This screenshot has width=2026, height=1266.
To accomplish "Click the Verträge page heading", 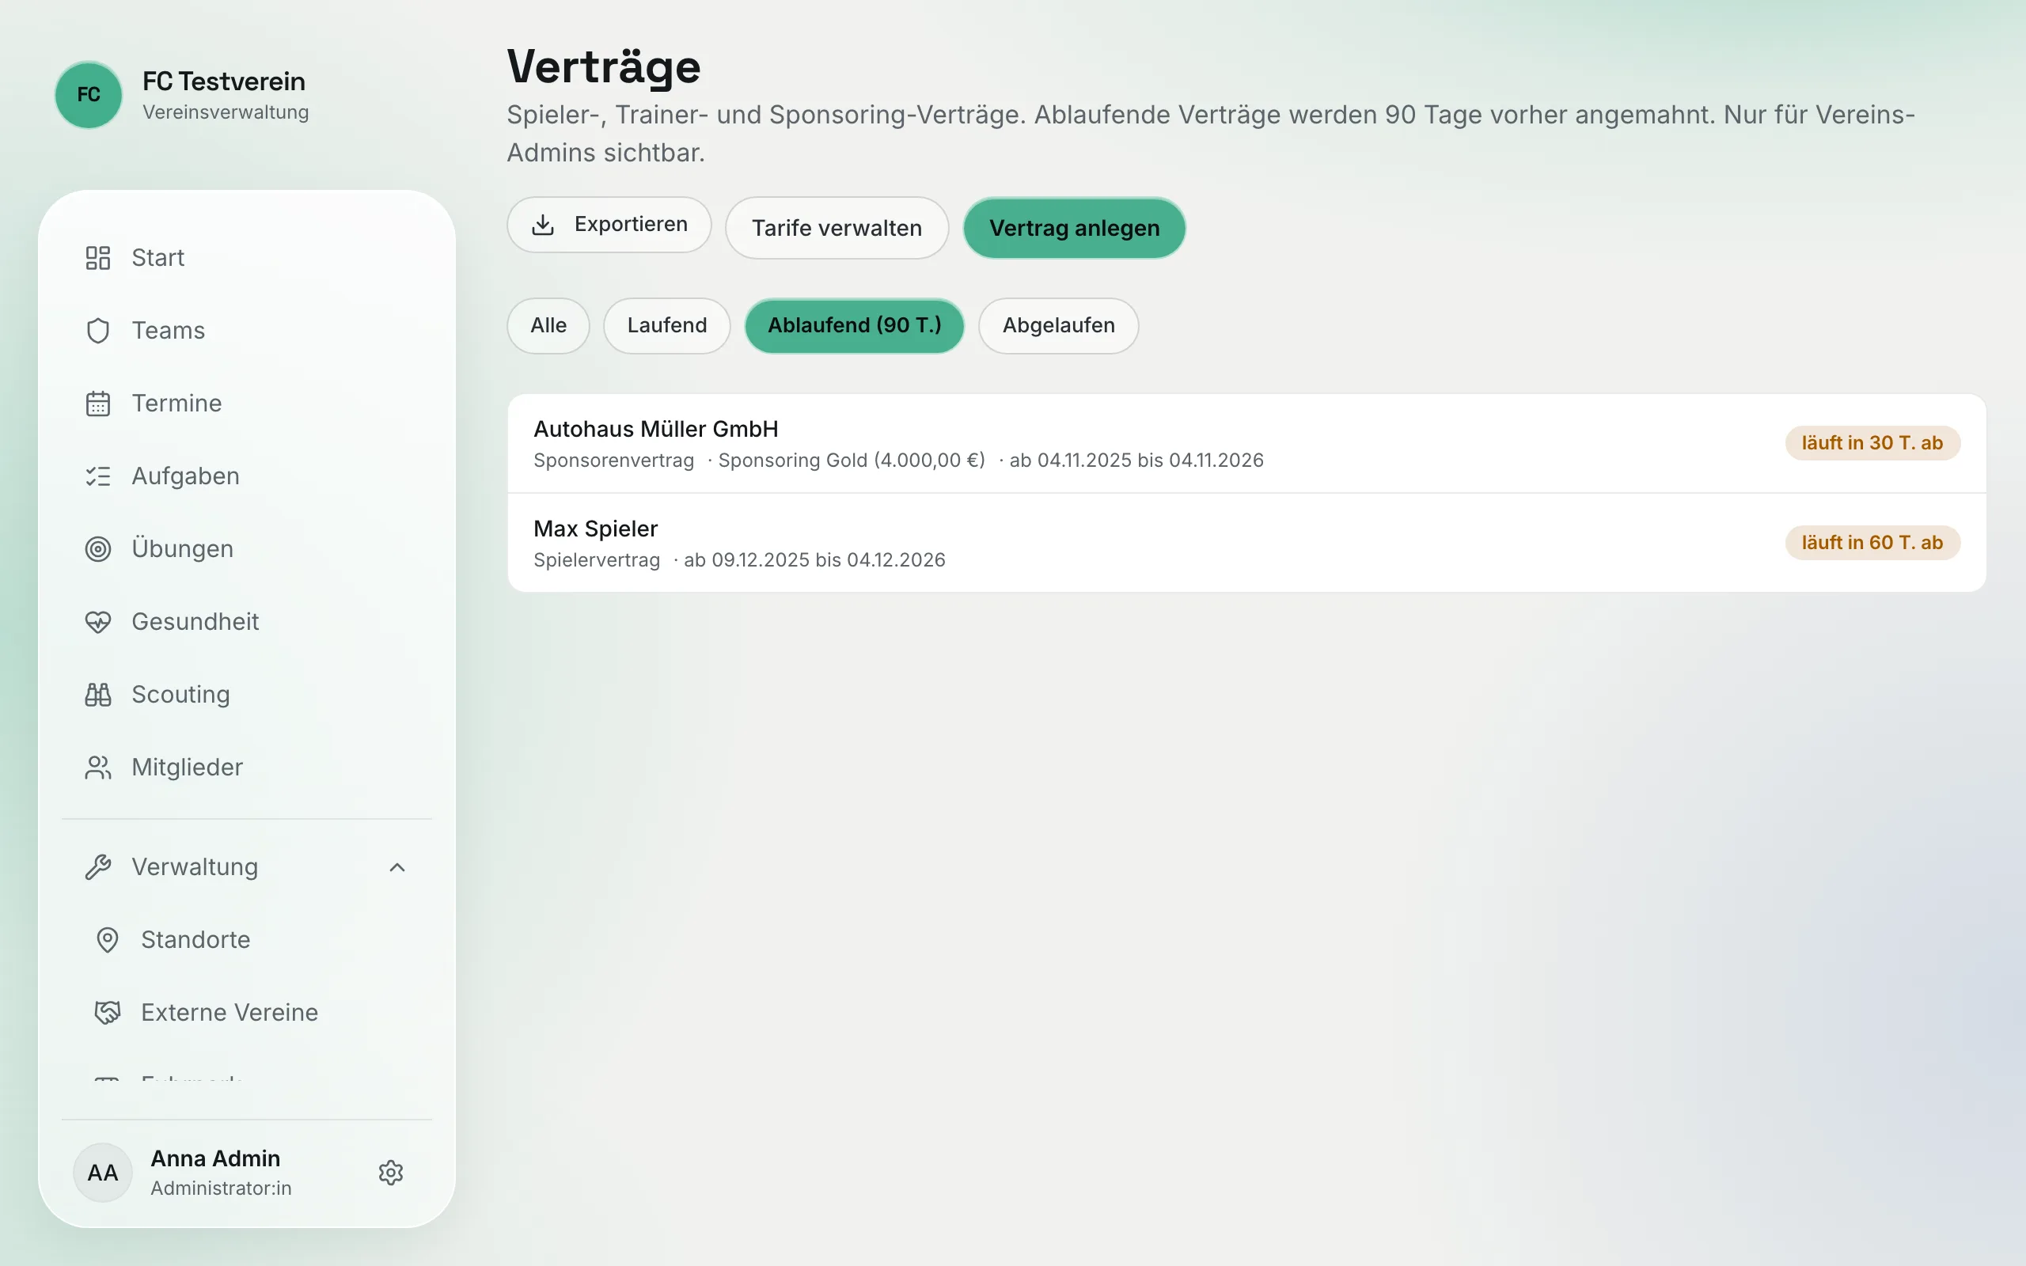I will (x=604, y=66).
